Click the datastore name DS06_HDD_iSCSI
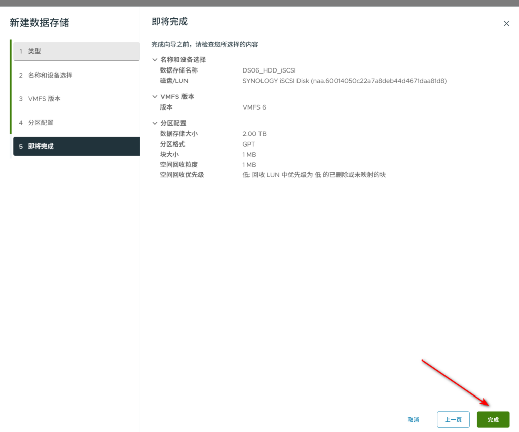This screenshot has width=519, height=432. tap(269, 70)
